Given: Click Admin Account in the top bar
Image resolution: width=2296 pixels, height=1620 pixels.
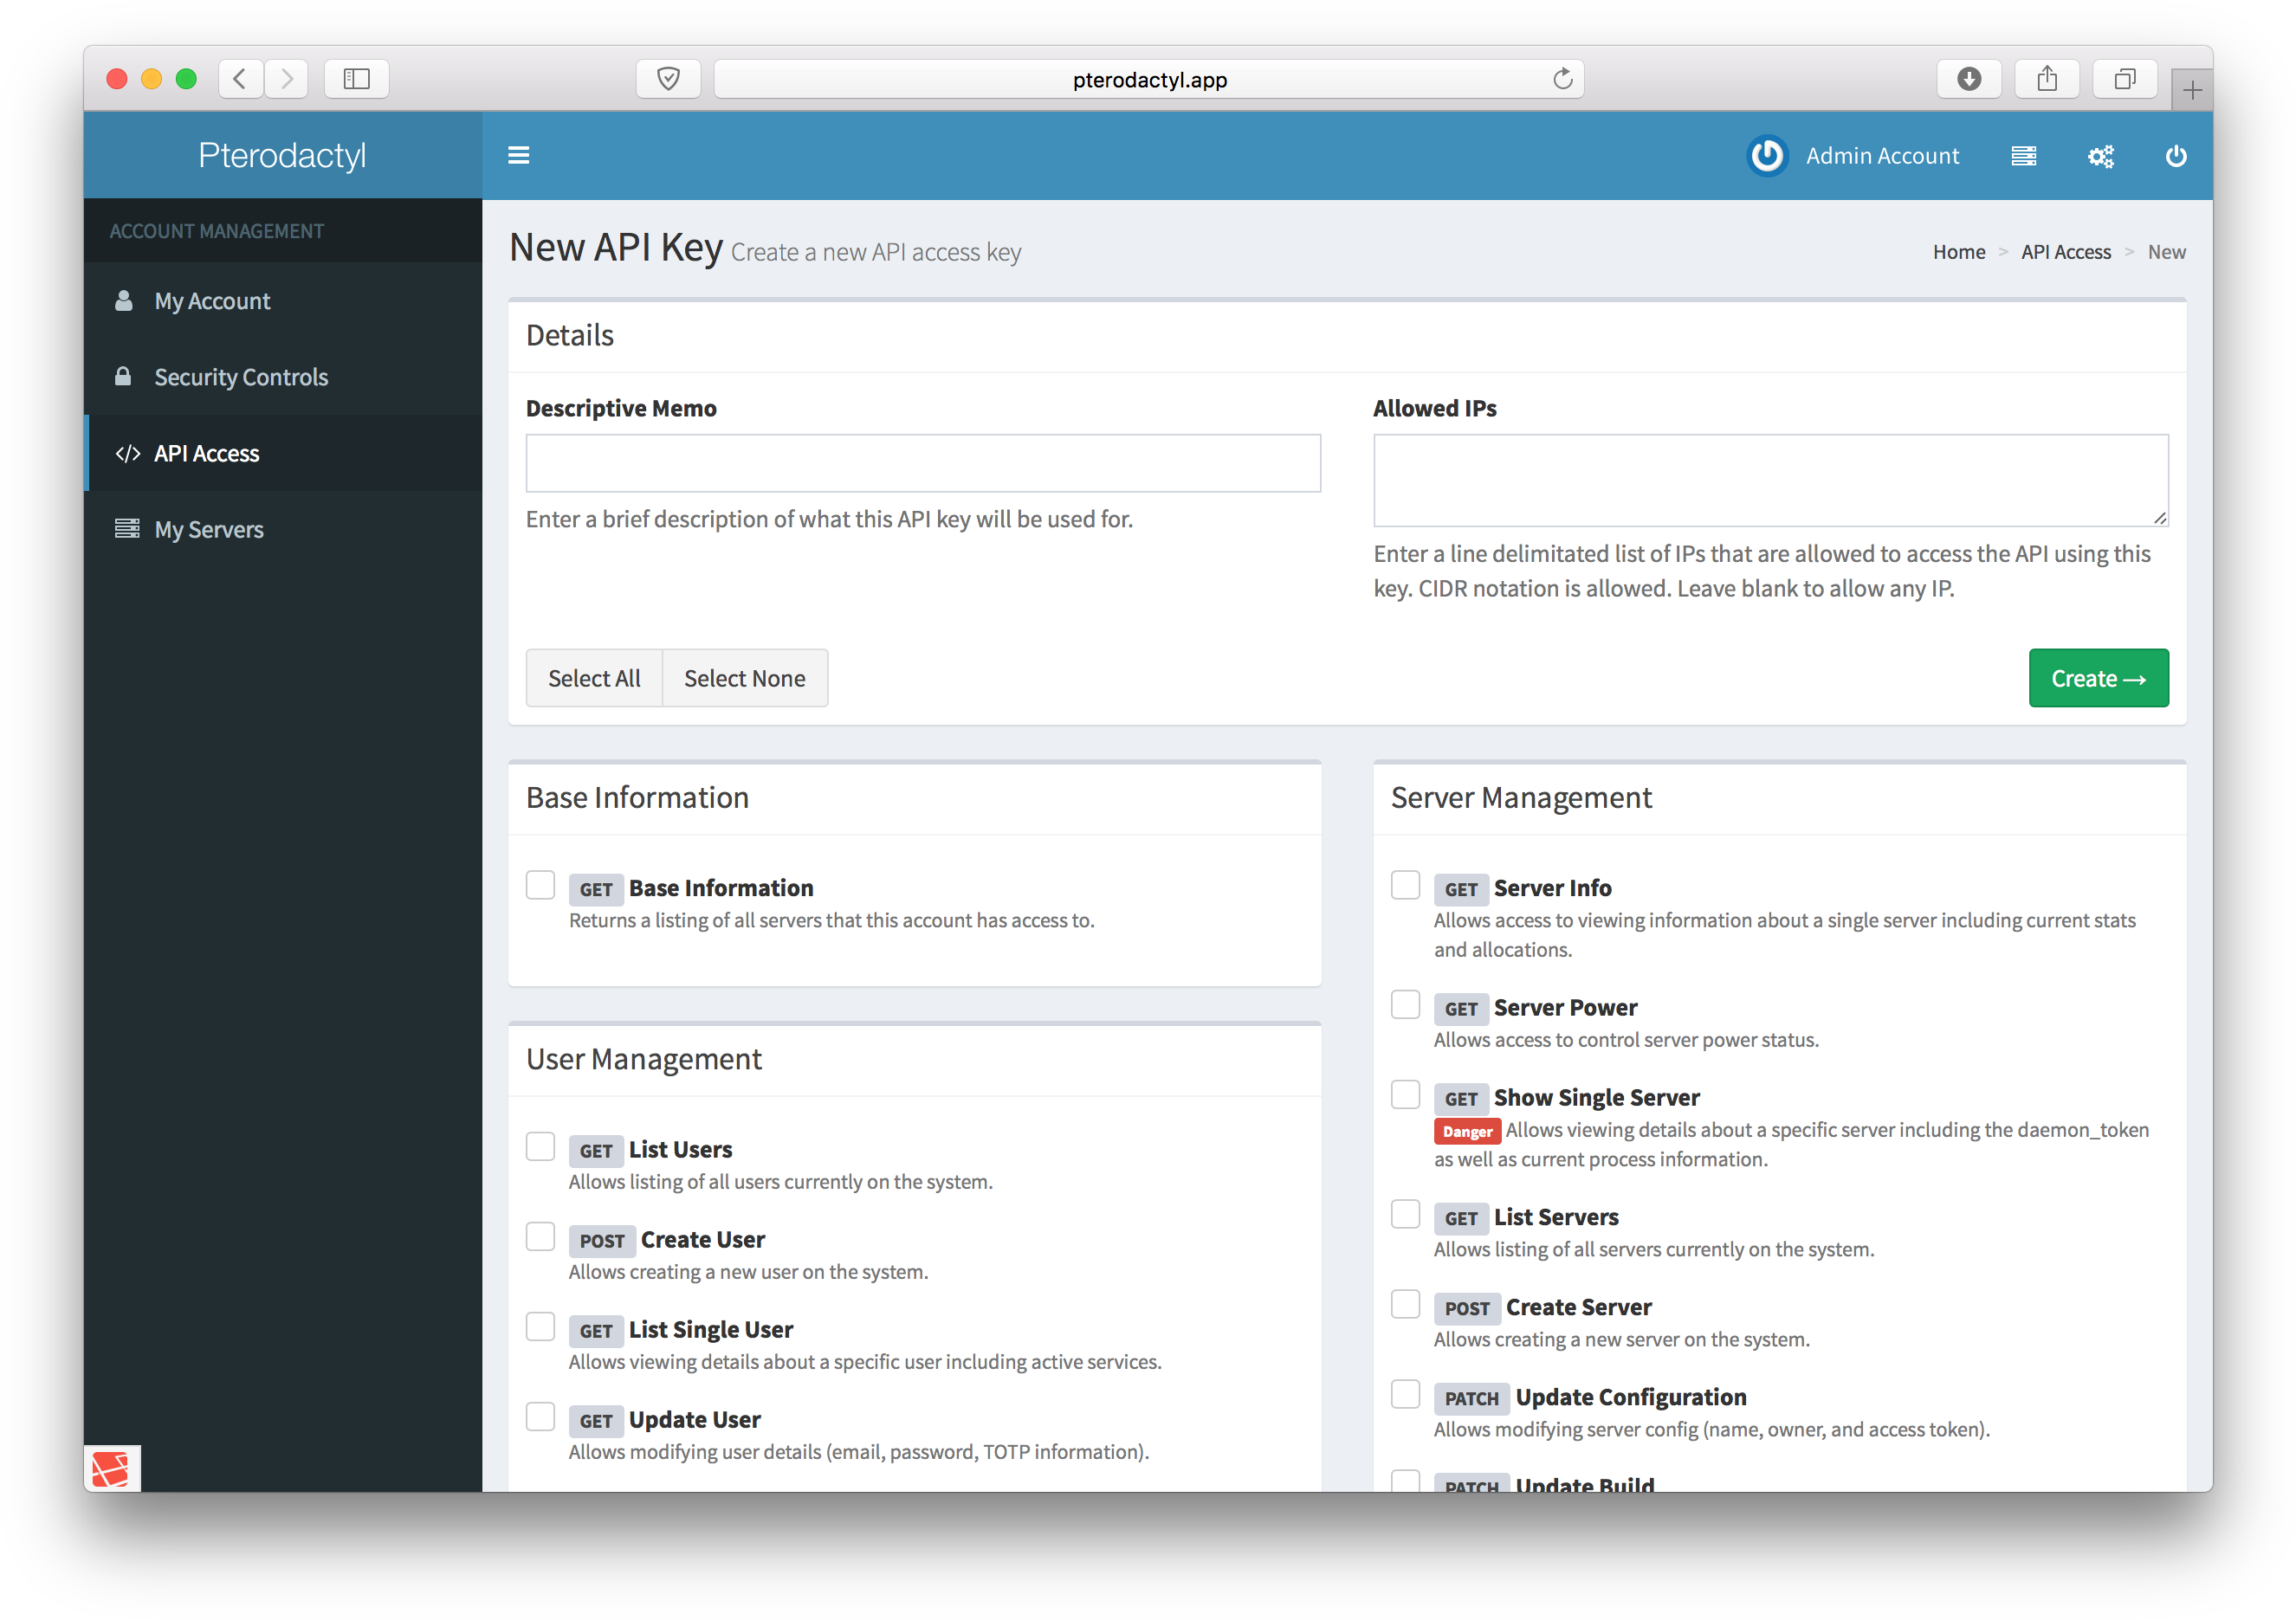Looking at the screenshot, I should click(x=1882, y=156).
